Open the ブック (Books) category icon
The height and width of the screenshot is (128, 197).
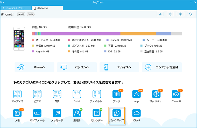pyautogui.click(x=117, y=94)
